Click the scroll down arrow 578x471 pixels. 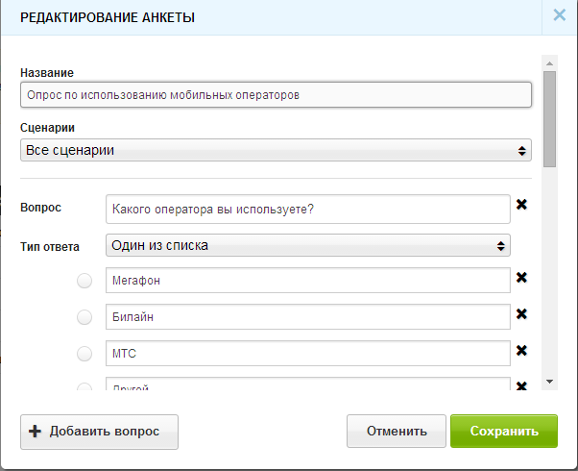tap(549, 382)
